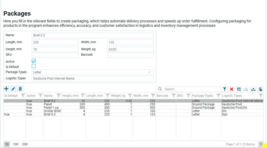Uncheck the Active checkbox
This screenshot has height=148, width=267.
(x=34, y=61)
